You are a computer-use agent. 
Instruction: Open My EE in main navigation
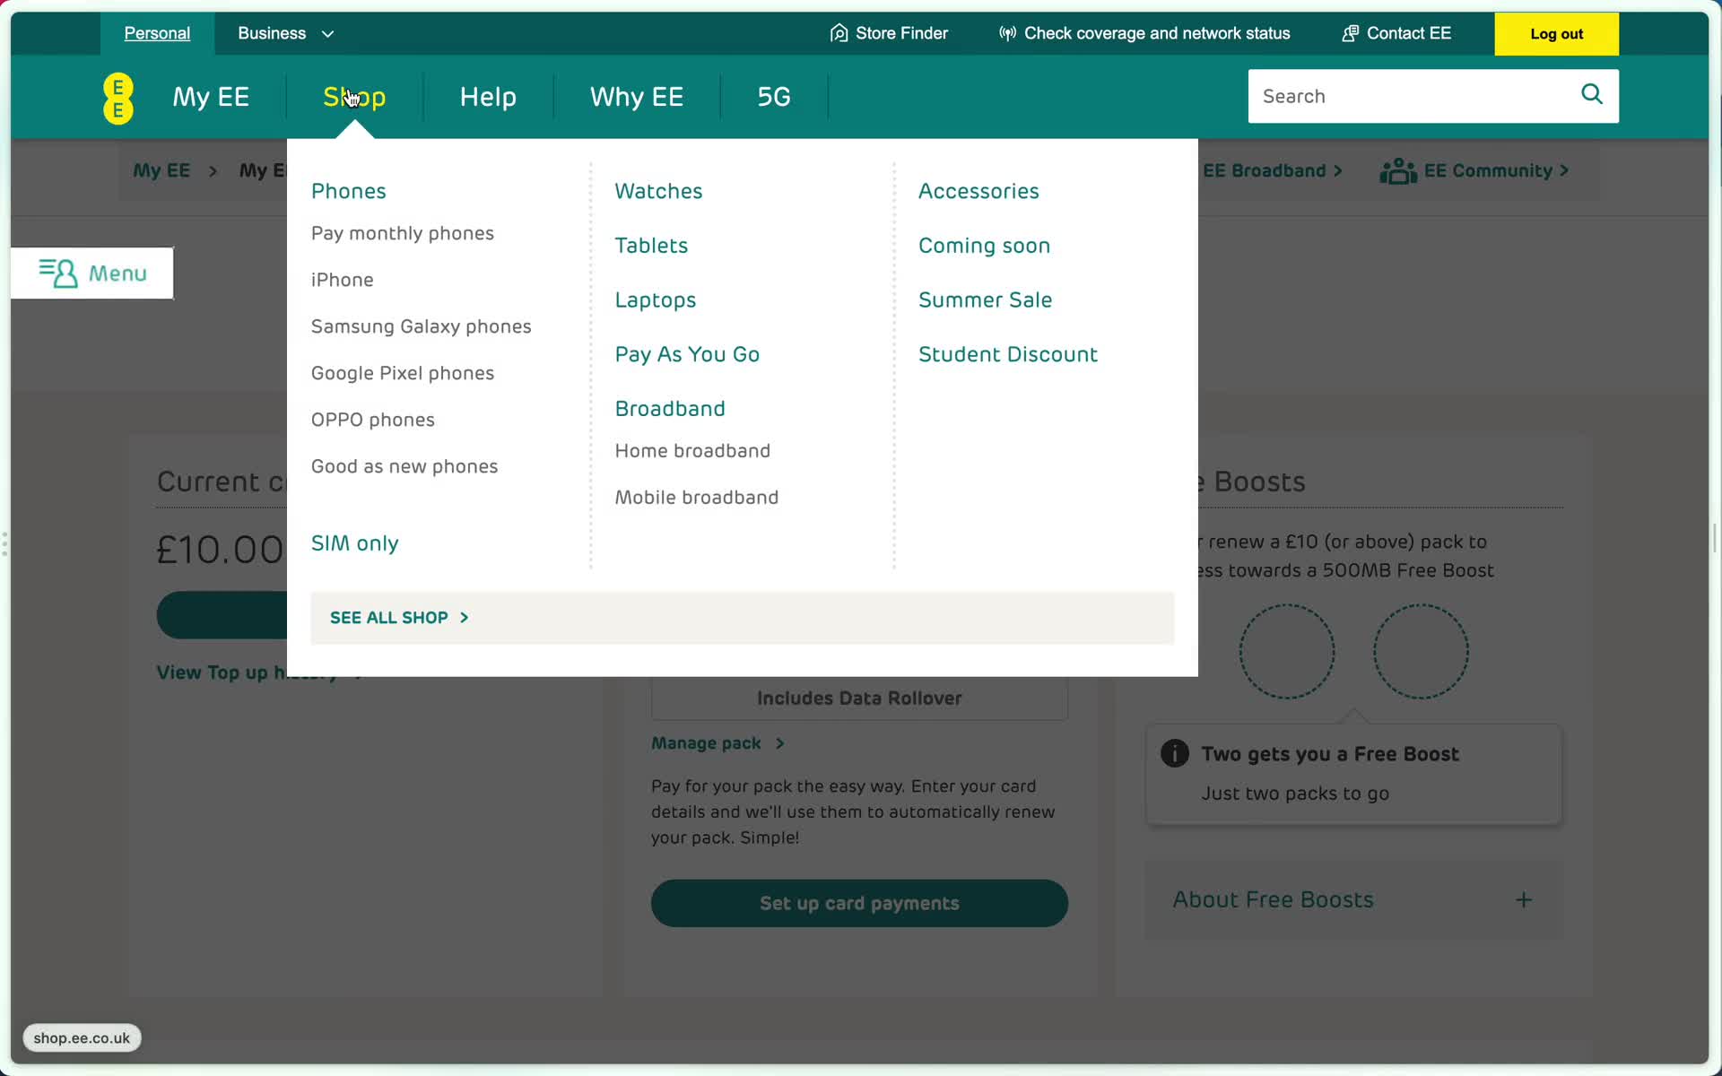point(211,97)
